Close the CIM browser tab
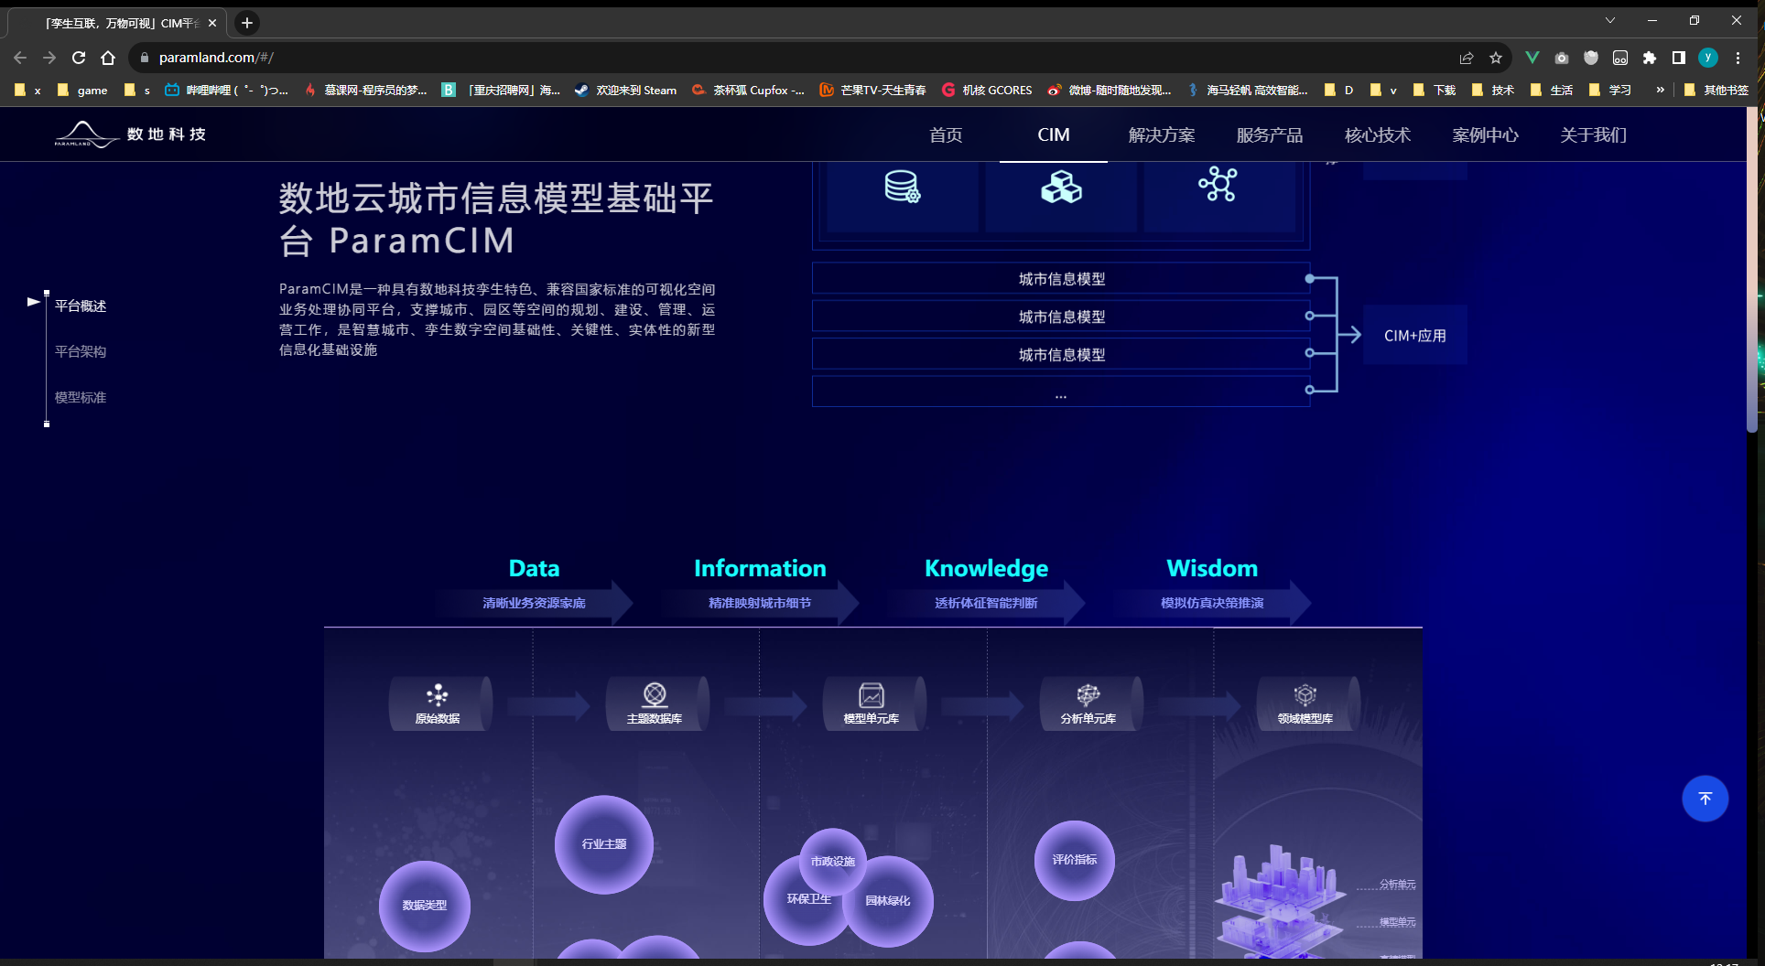Screen dimensions: 1765x966 coord(212,23)
